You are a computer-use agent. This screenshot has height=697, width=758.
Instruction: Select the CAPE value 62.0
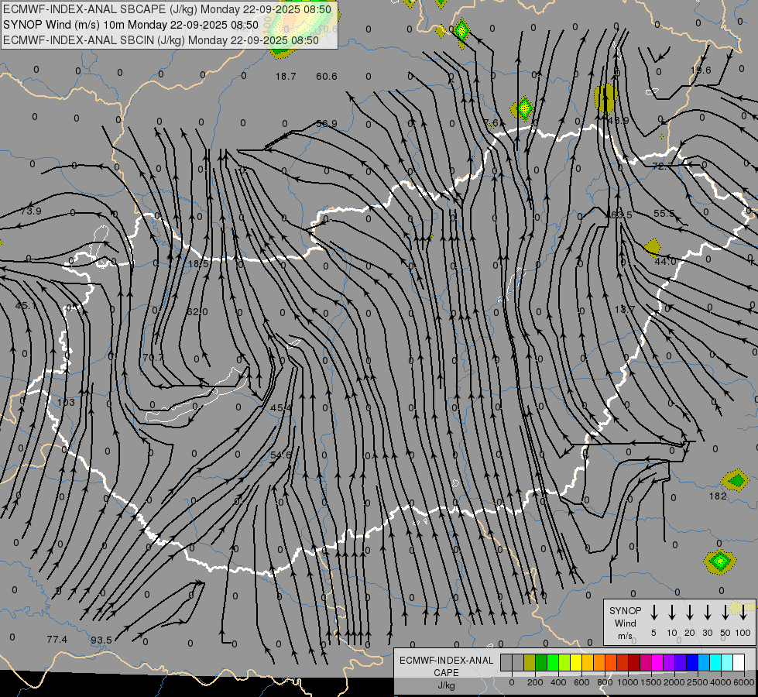click(x=197, y=312)
